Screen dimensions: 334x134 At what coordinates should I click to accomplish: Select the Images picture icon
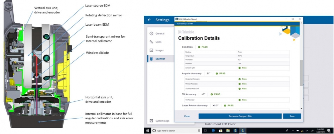point(151,50)
